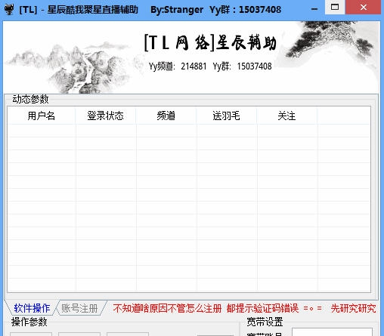Click the Yy频道: 214881 text
The height and width of the screenshot is (336, 384).
coord(178,66)
